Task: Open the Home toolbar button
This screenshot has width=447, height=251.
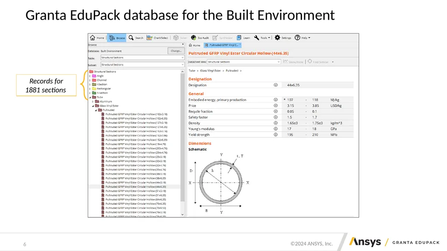Action: click(x=97, y=38)
